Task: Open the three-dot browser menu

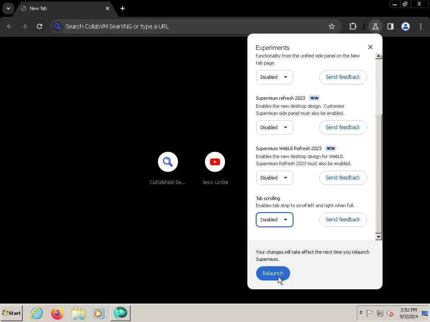Action: [421, 26]
